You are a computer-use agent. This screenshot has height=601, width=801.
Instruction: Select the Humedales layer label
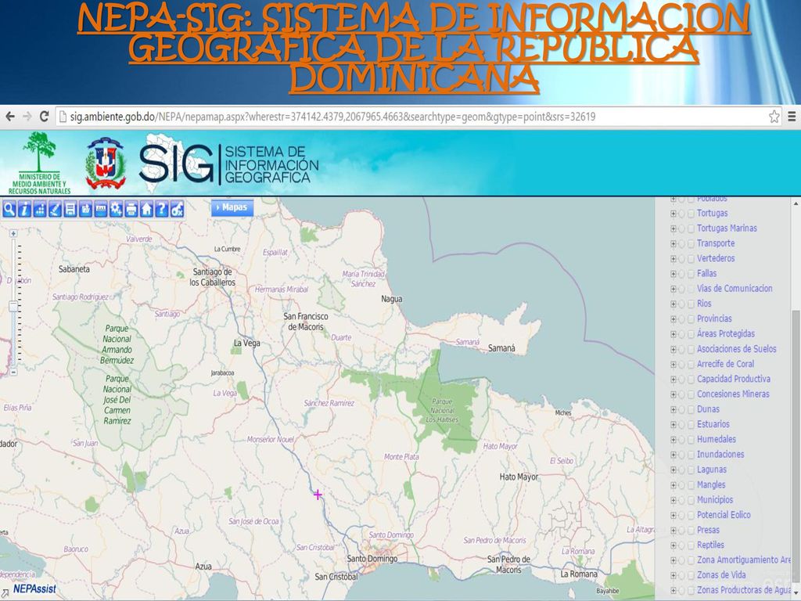(x=717, y=440)
